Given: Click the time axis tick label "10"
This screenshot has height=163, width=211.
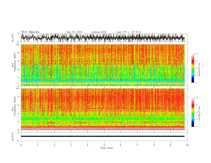Looking at the screenshot, I should [x=187, y=145].
